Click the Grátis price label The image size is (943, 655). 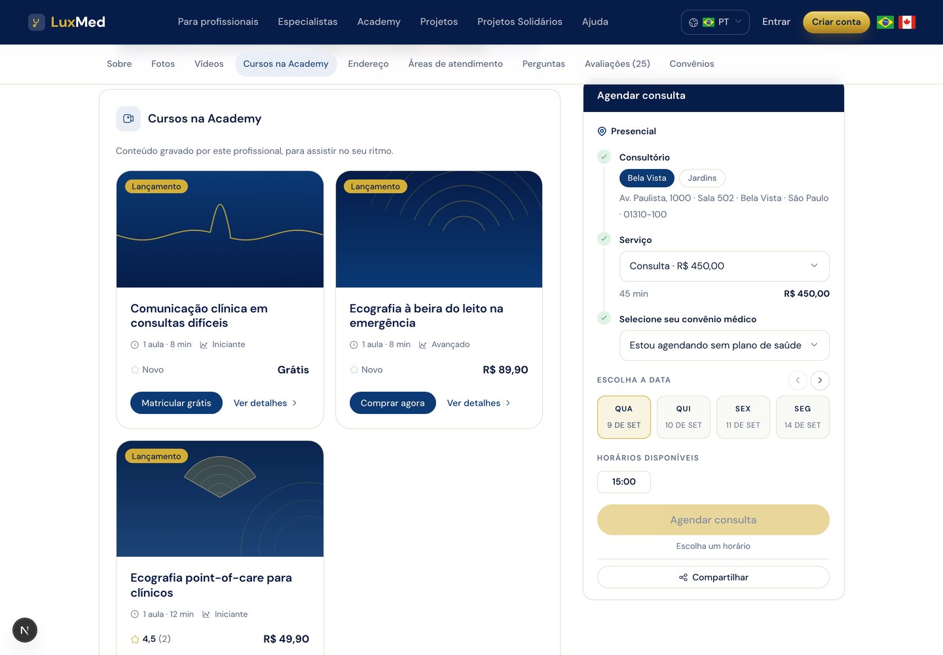pos(293,369)
